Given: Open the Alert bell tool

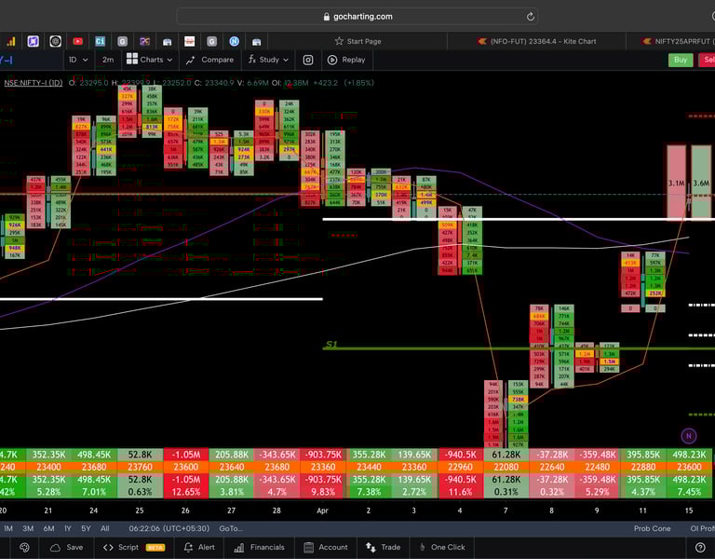Looking at the screenshot, I should tap(199, 547).
